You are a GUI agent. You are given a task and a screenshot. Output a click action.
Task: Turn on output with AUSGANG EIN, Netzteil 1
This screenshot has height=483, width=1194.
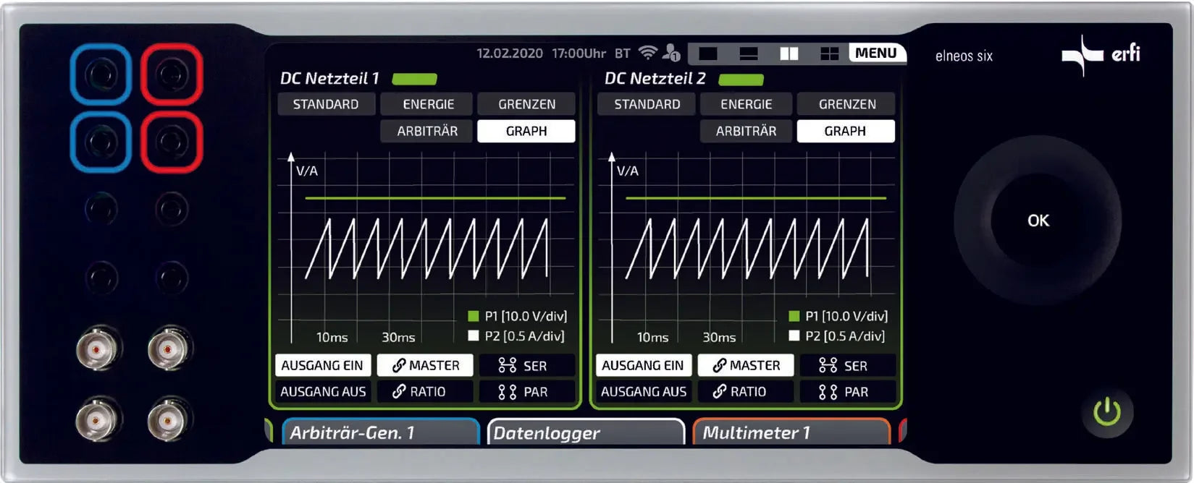pyautogui.click(x=323, y=365)
